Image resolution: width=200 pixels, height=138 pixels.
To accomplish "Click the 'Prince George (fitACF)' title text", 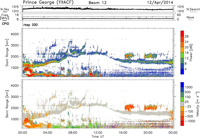I will [x=48, y=2].
